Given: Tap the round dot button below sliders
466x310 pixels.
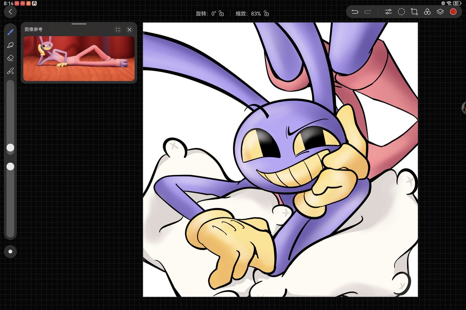Looking at the screenshot, I should (10, 251).
